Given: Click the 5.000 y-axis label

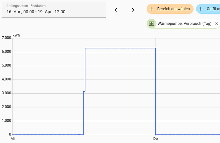Looking at the screenshot, I should click(6, 66).
